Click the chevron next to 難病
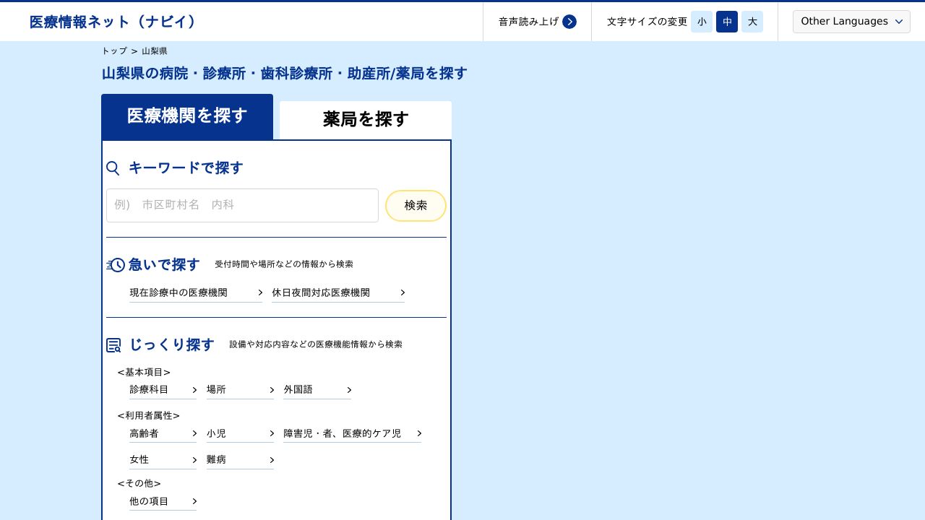This screenshot has height=520, width=925. pyautogui.click(x=272, y=460)
